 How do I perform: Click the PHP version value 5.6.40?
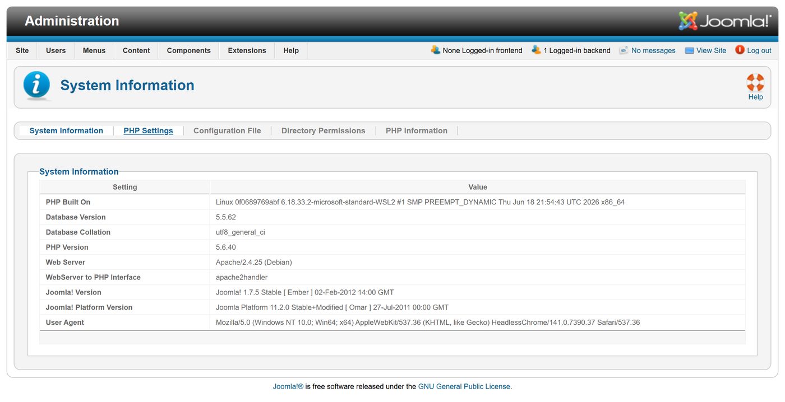point(226,247)
